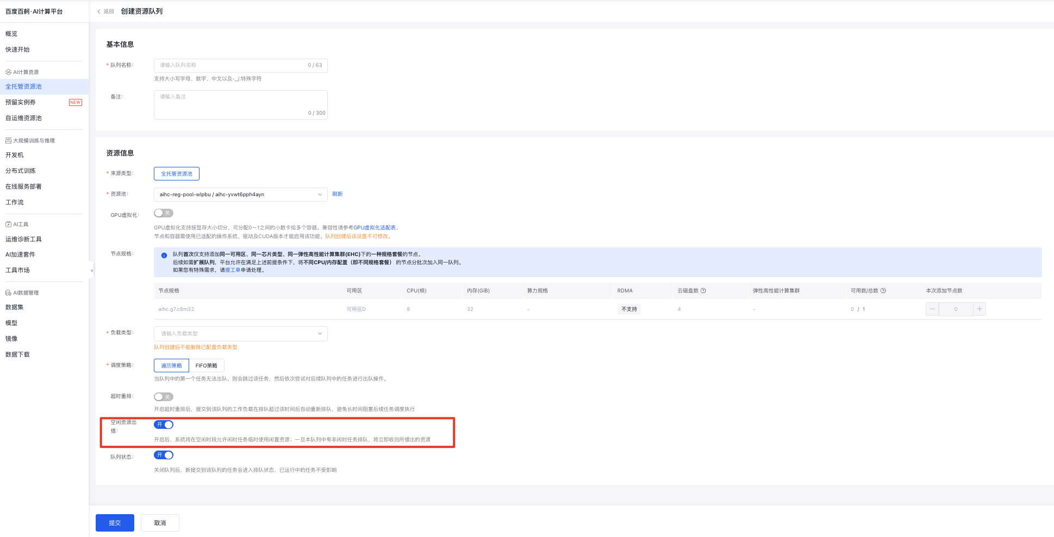Enable the GPU虚拟化 toggle
The height and width of the screenshot is (537, 1054).
click(x=164, y=213)
